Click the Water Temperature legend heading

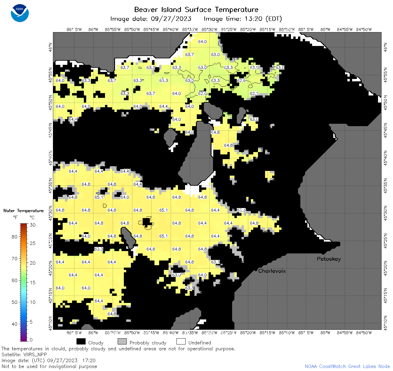point(23,211)
